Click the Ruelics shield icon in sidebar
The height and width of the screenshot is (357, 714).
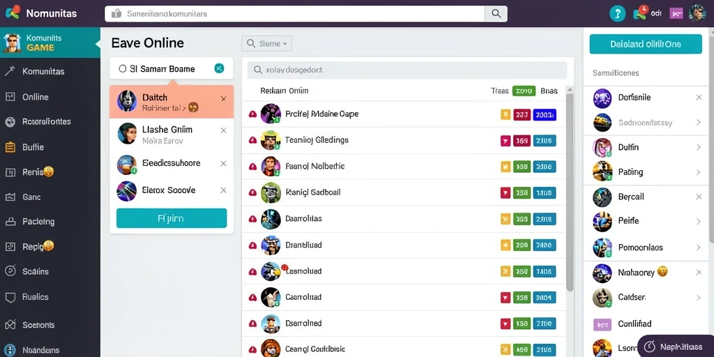coord(10,297)
